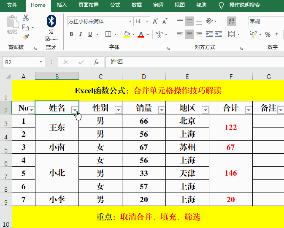Open alignment group dialog launcher
Screen dimensions: 284x228
(x=241, y=48)
